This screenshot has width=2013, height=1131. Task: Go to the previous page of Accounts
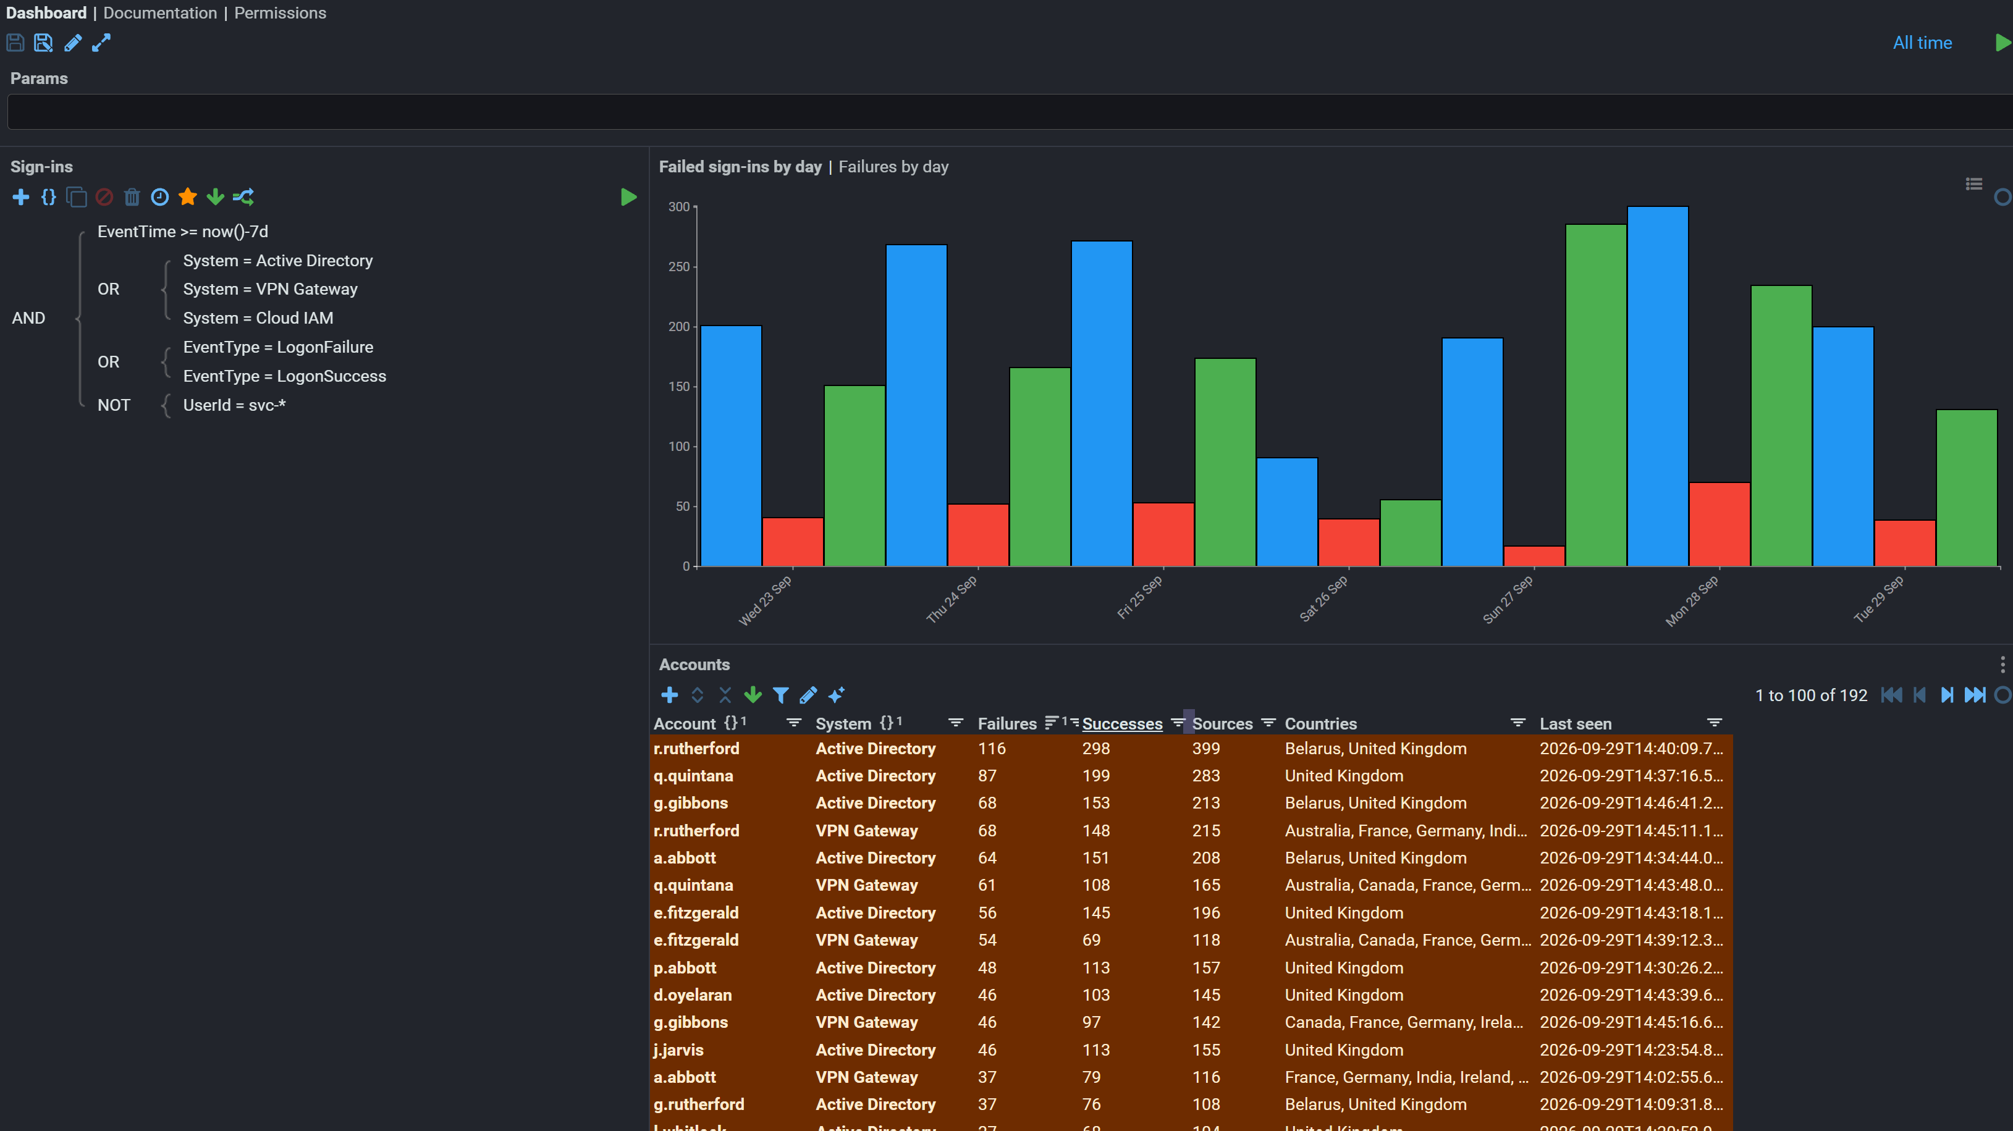(x=1919, y=695)
